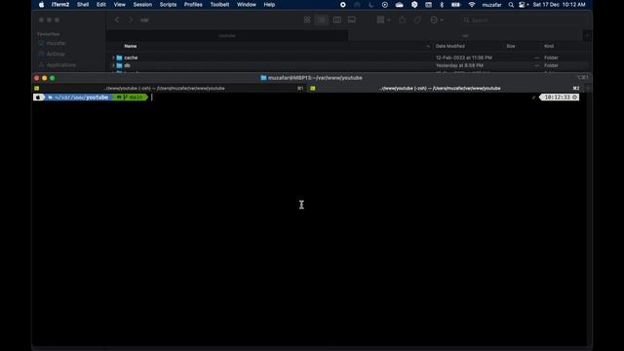Expand the db folder disclosure arrow

[113, 65]
